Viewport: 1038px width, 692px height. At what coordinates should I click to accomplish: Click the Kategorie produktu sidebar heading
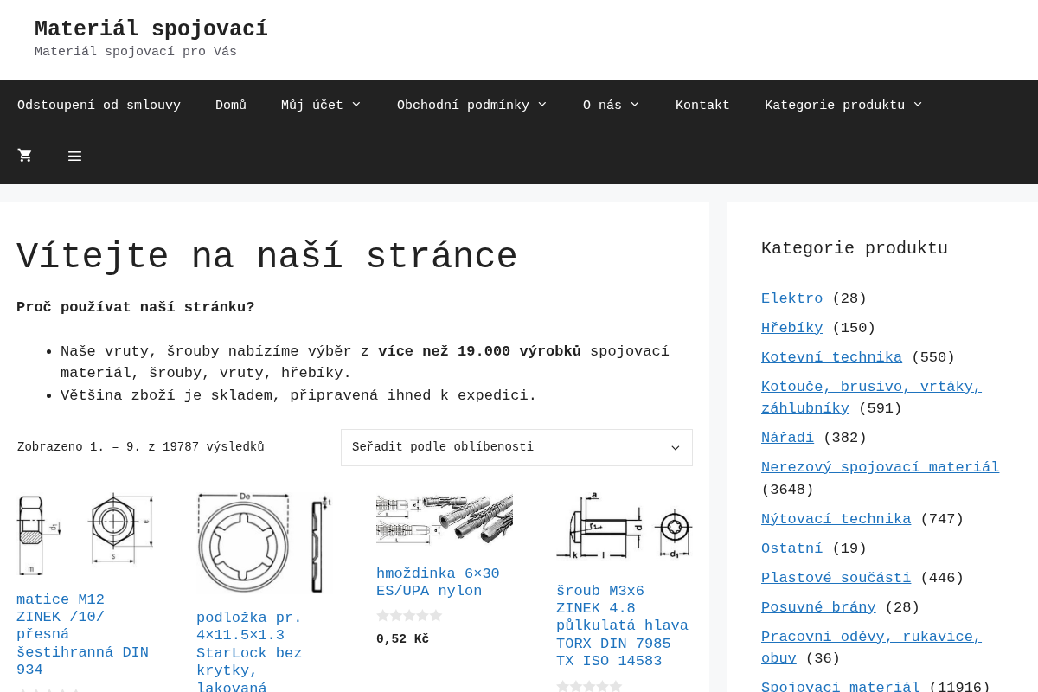coord(855,248)
